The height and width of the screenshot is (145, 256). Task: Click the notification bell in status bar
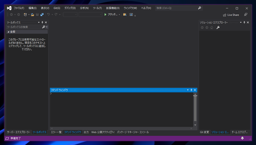[243, 138]
